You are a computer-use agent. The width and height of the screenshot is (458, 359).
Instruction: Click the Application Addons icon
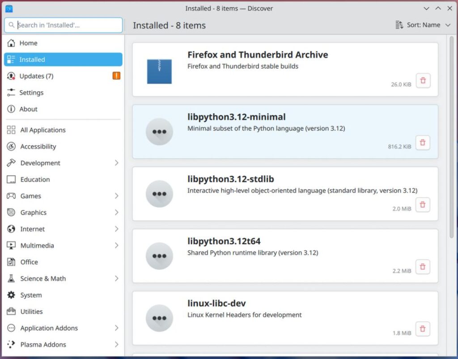[11, 328]
